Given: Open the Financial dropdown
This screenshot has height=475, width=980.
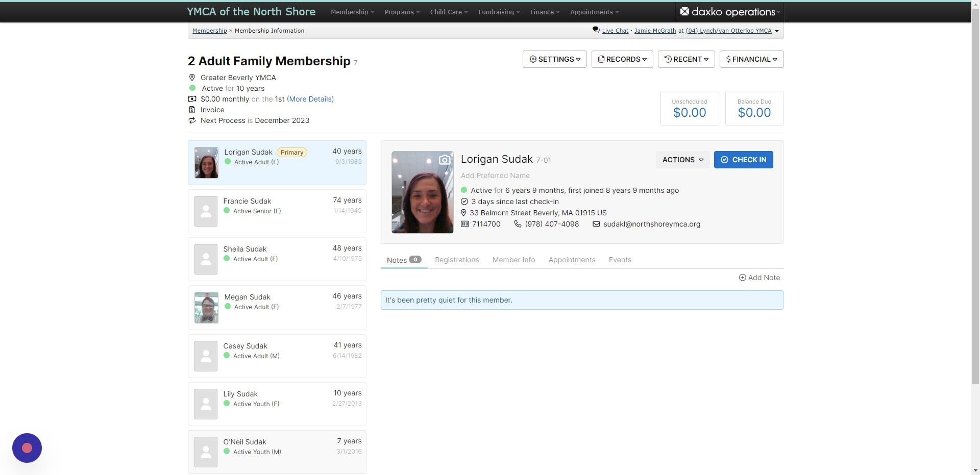Looking at the screenshot, I should pyautogui.click(x=752, y=59).
